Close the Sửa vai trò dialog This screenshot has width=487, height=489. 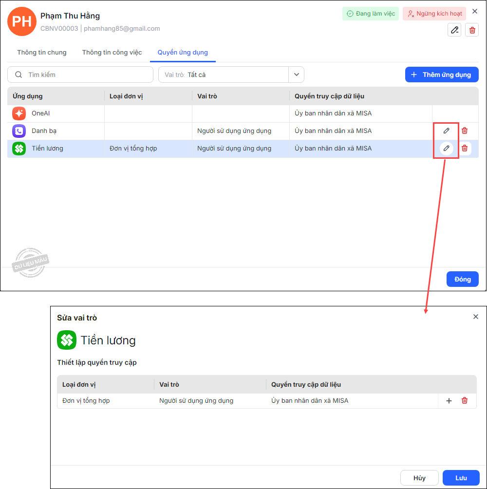476,317
